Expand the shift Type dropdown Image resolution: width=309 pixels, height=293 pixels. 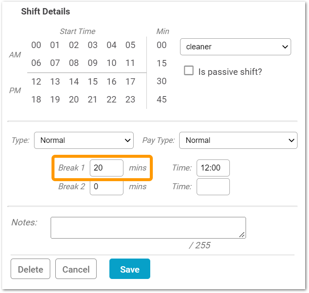click(x=84, y=140)
